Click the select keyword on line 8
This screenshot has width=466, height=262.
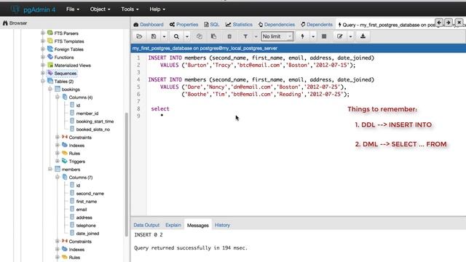160,108
